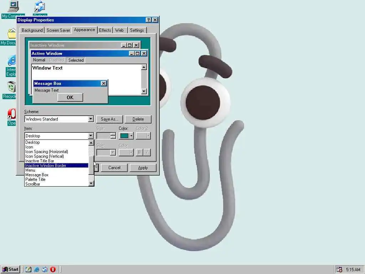Launch Opera from the quick launch bar

click(53, 269)
